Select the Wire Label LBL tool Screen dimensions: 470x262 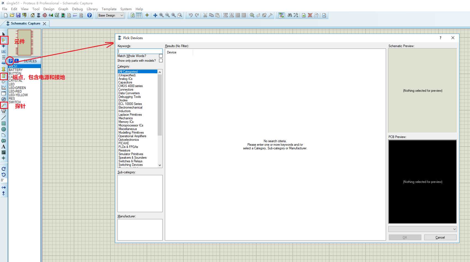(4, 52)
